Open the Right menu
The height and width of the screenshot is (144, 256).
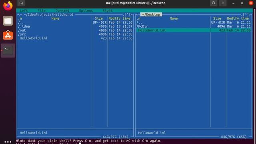click(108, 11)
